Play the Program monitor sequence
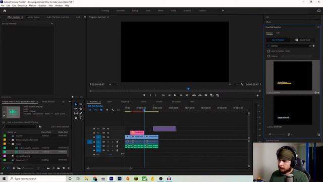The image size is (323, 182). point(175,95)
